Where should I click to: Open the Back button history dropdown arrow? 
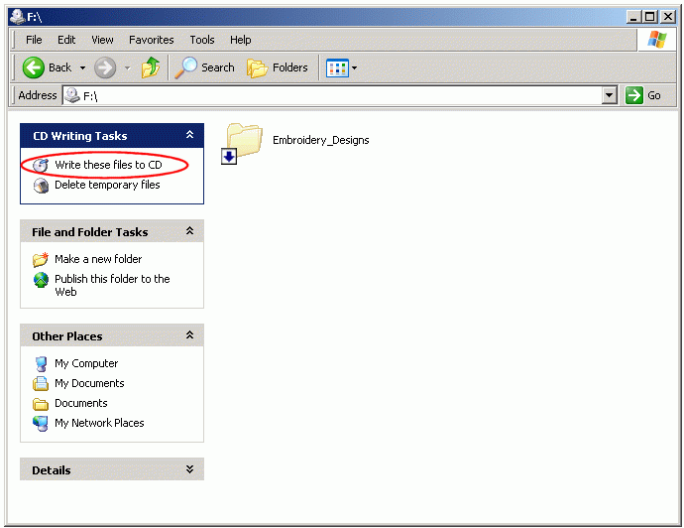82,68
